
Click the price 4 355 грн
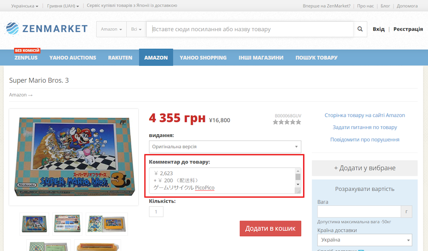(x=177, y=118)
